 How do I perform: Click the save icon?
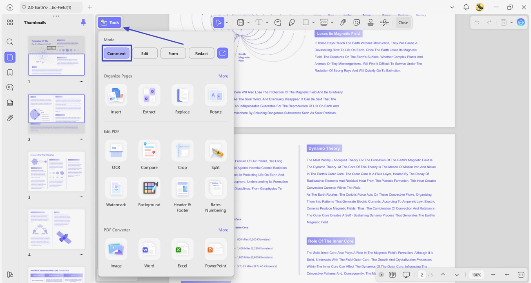click(504, 22)
